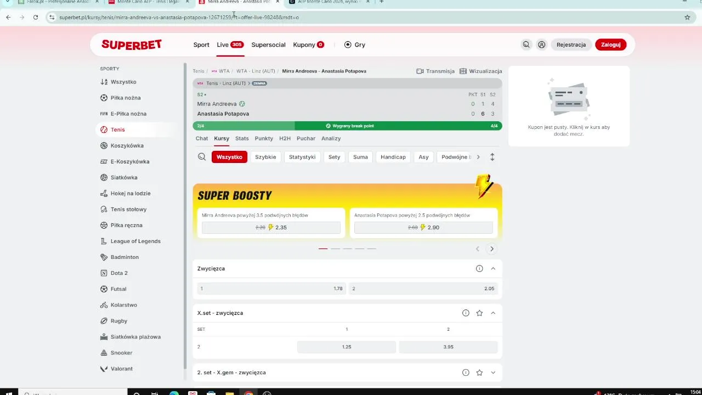Filter markets by Szybkie
Viewport: 702px width, 395px height.
coord(265,157)
